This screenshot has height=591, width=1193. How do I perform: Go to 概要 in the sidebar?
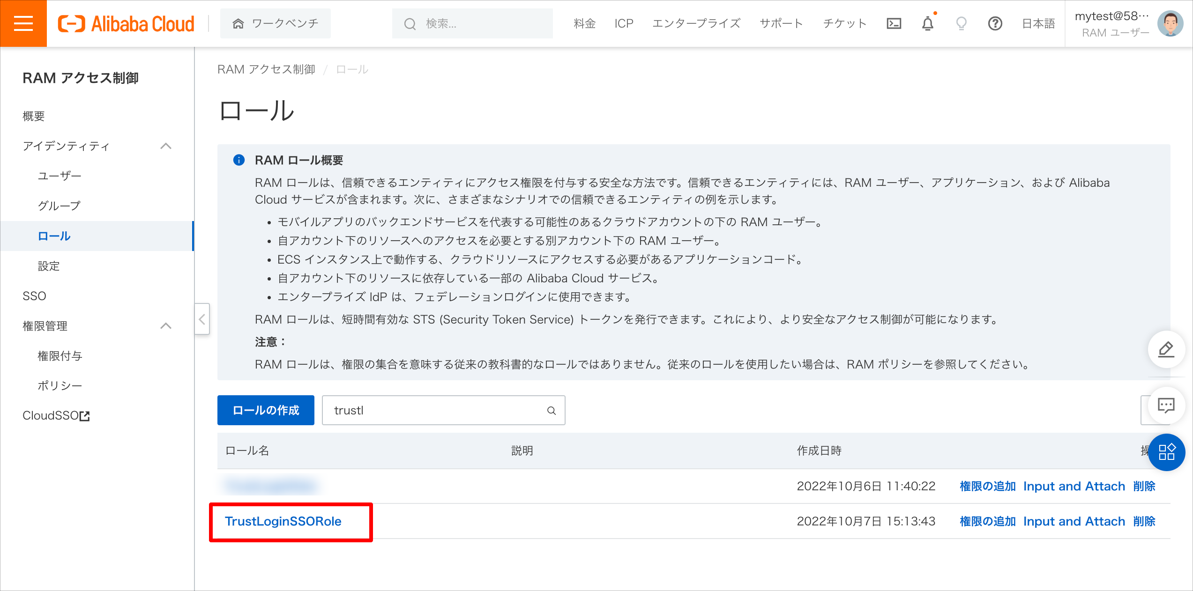(34, 116)
